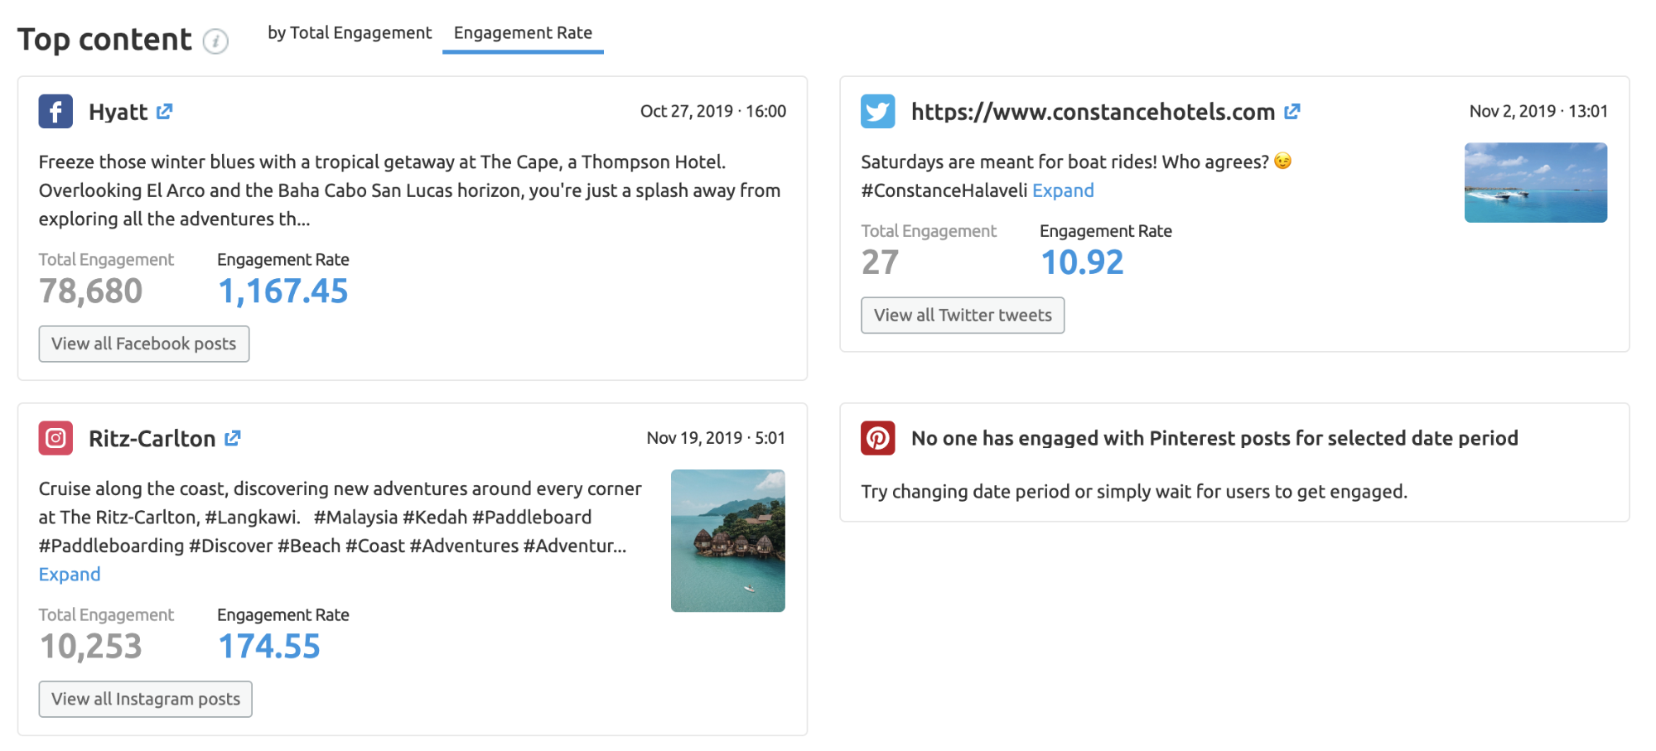Image resolution: width=1656 pixels, height=751 pixels.
Task: Click the Ritz-Carlton Cruise along the coast caption
Action: click(340, 518)
